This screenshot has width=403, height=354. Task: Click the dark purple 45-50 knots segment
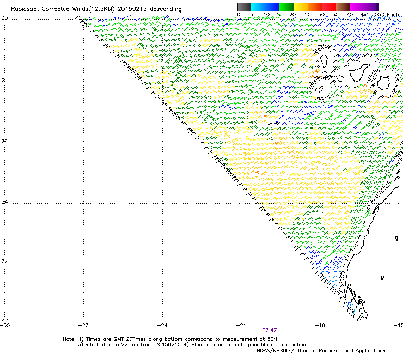[x=371, y=7]
